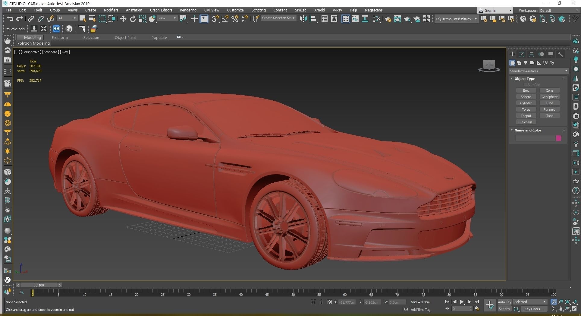Image resolution: width=581 pixels, height=316 pixels.
Task: Toggle the Percent Snap button
Action: (x=235, y=19)
